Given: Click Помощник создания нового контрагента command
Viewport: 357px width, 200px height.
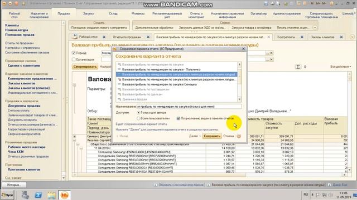Looking at the screenshot, I should click(x=99, y=28).
